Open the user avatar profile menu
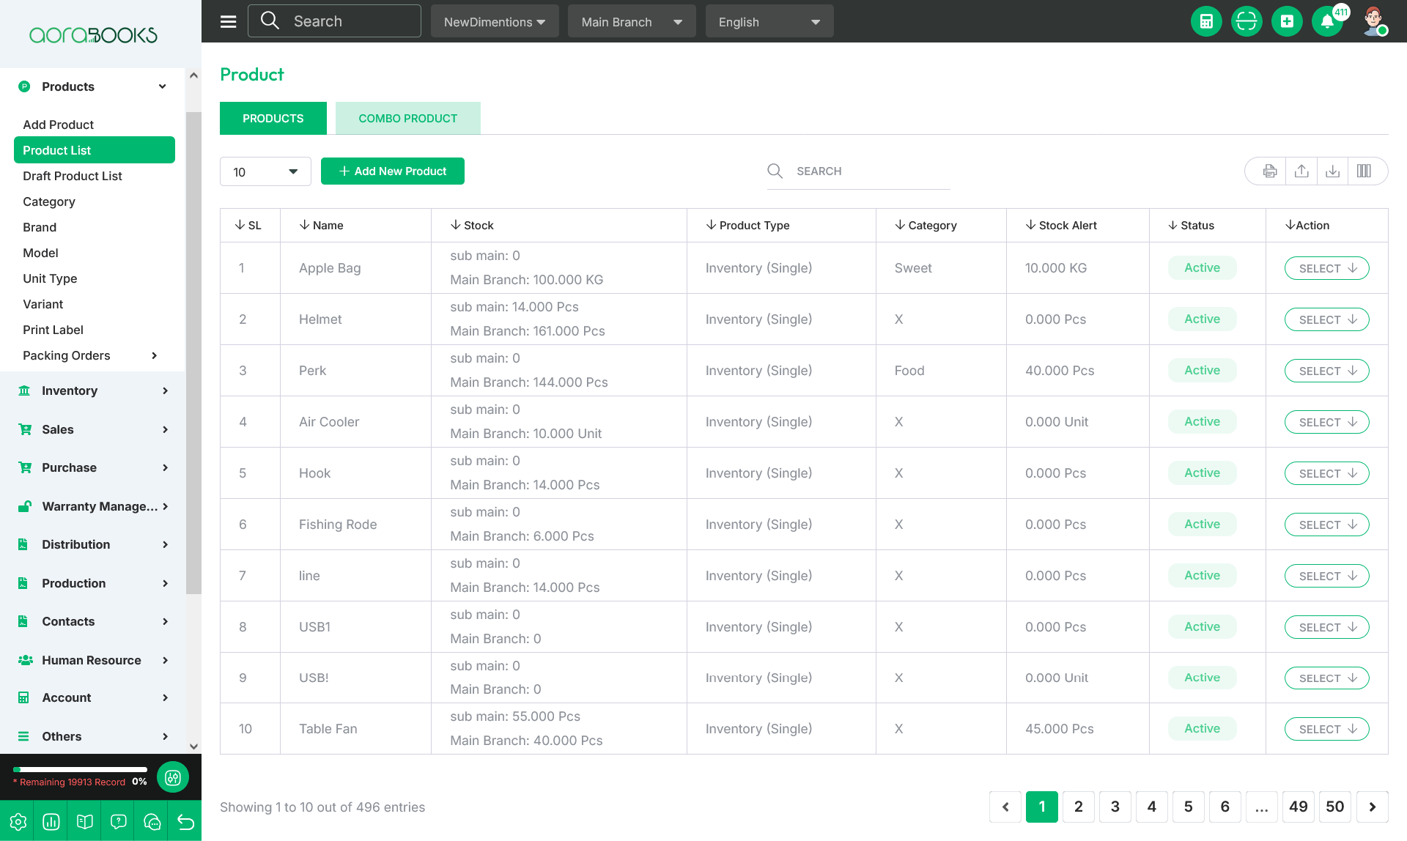Viewport: 1407px width, 841px height. pos(1374,21)
